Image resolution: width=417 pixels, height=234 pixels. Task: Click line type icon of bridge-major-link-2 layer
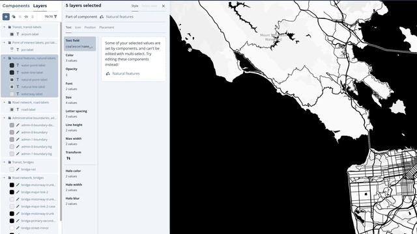pyautogui.click(x=18, y=192)
